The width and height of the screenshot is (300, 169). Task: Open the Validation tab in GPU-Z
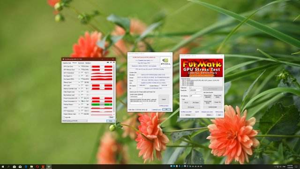(x=88, y=63)
